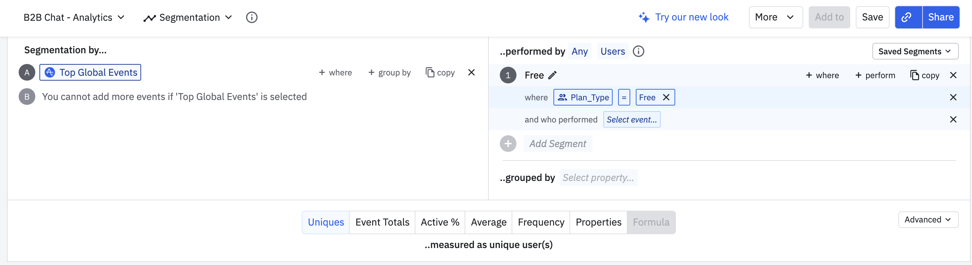972x265 pixels.
Task: Toggle performed by Any selector
Action: tap(579, 51)
